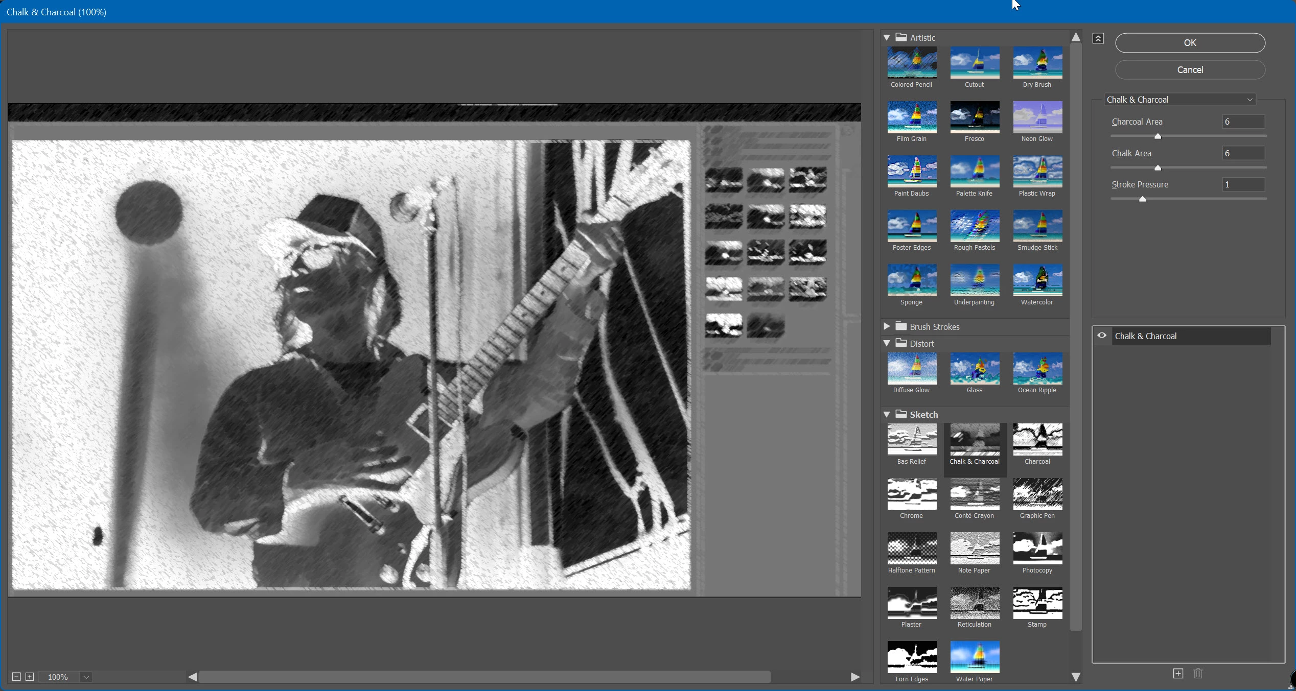
Task: Click the preview scroll right arrow
Action: click(x=855, y=677)
